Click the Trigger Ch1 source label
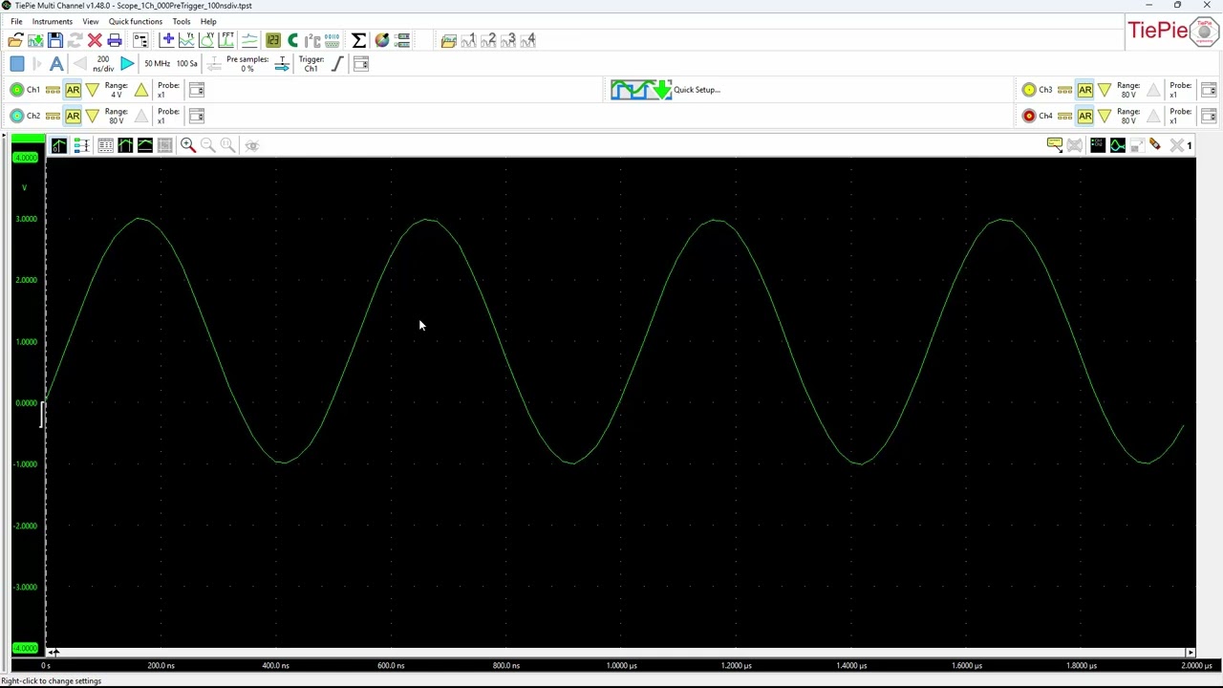 [311, 64]
